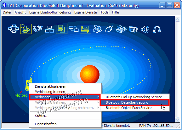
Task: Select Bluetooth Dateiübertragung in submenu
Action: point(134,102)
